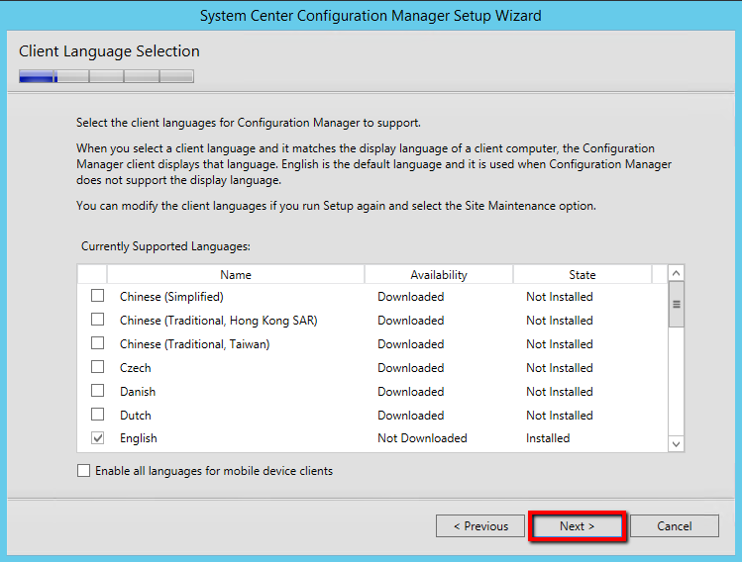Select the Czech language checkbox
Image resolution: width=742 pixels, height=562 pixels.
pos(97,367)
